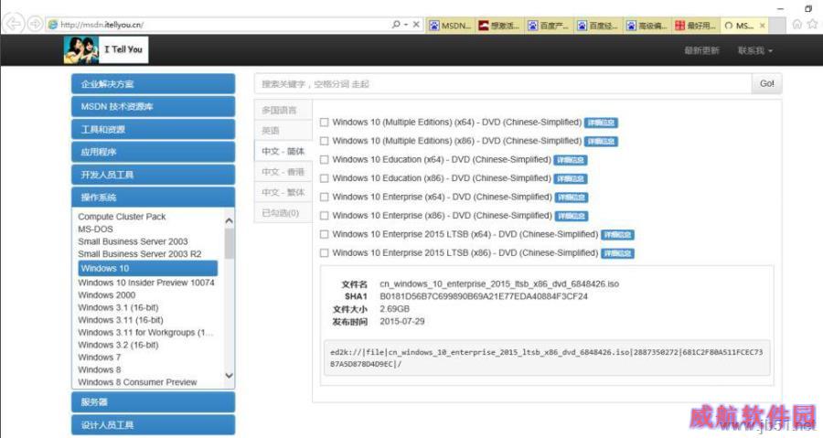Close the active MS... browser tab
This screenshot has width=823, height=438.
tap(762, 26)
